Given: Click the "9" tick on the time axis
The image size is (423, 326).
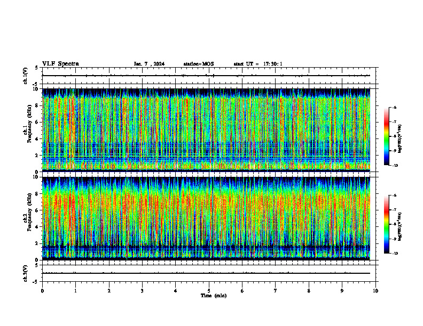Looking at the screenshot, I should coord(342,291).
